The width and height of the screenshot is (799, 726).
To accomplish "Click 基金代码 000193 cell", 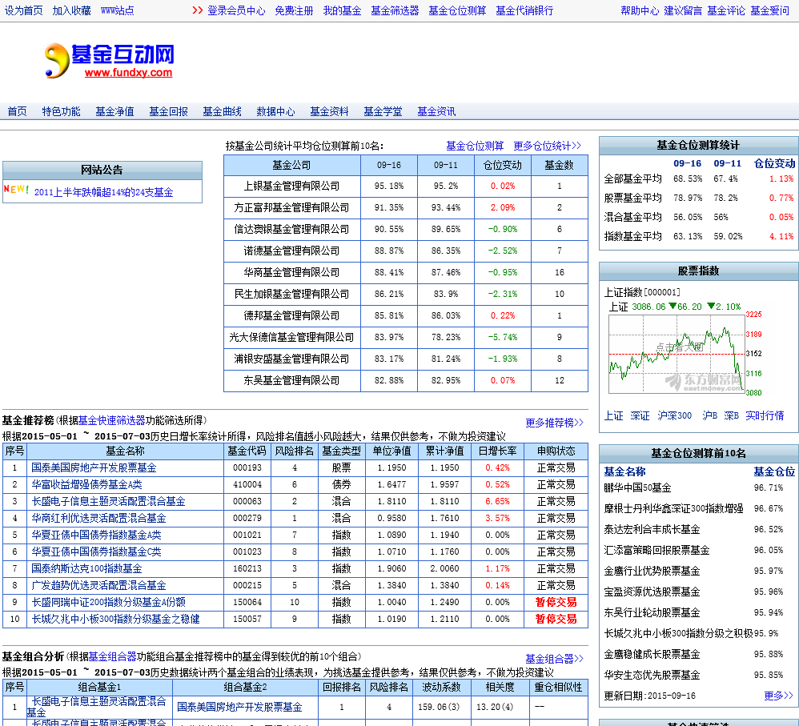I will (x=247, y=467).
